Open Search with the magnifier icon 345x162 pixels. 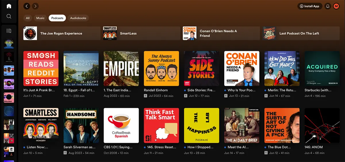(x=9, y=16)
